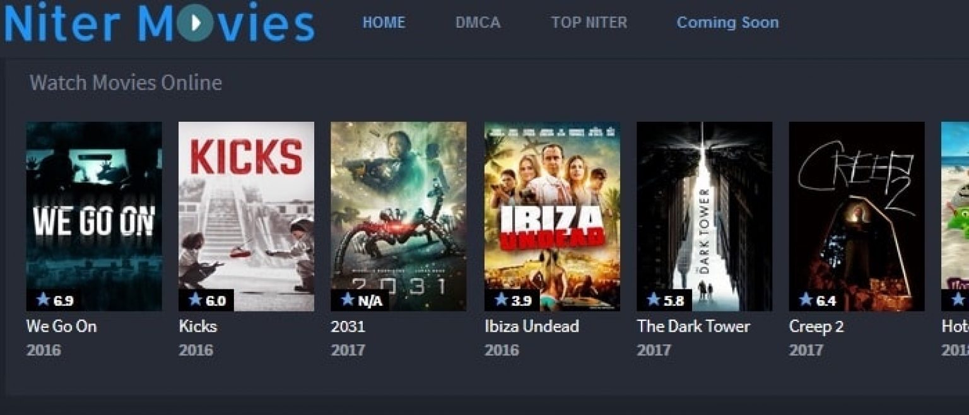
Task: Open the Coming Soon section
Action: (x=727, y=23)
